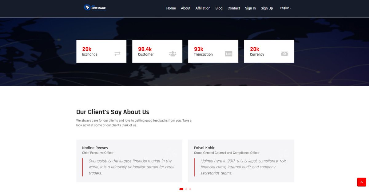Click the quotation mark in Faisal's card
Viewport: 369px width, 196px height.
[283, 153]
